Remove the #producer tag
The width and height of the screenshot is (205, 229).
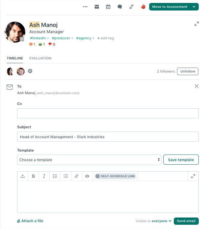pyautogui.click(x=72, y=38)
